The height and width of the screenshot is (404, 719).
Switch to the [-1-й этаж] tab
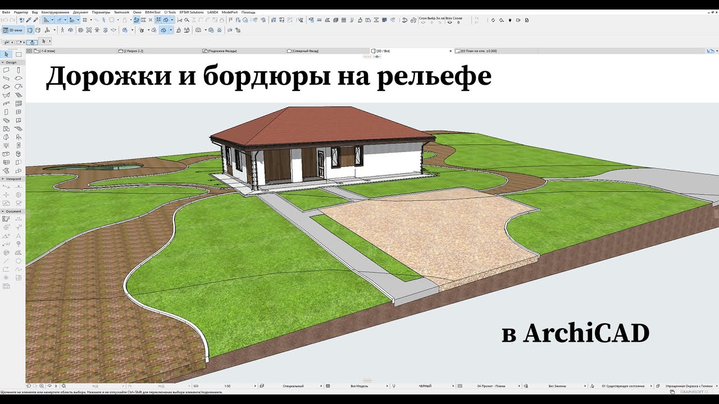tap(75, 50)
